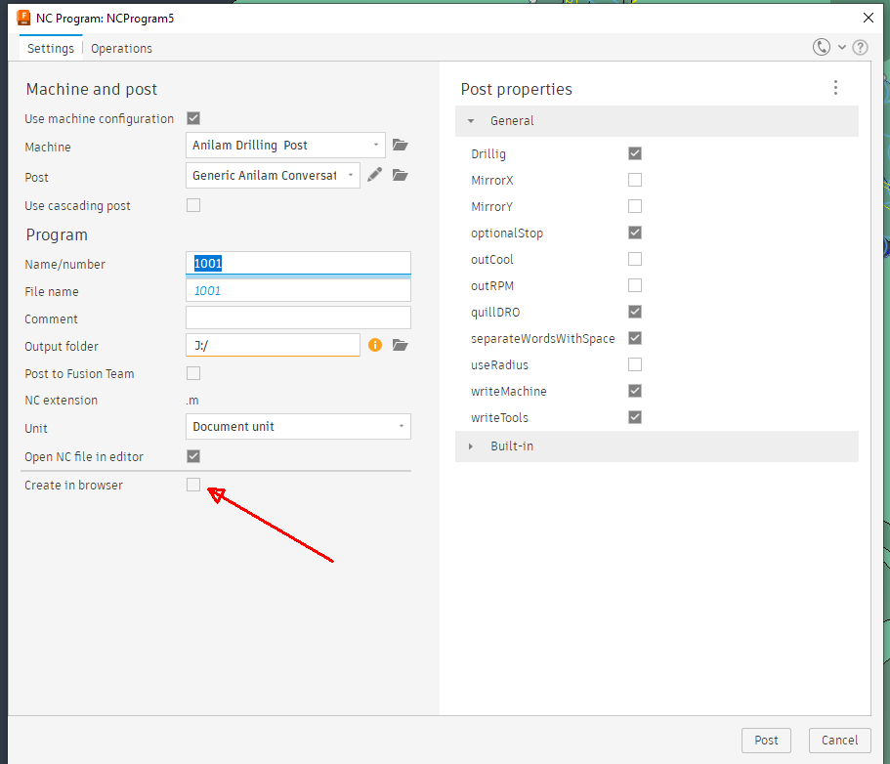Viewport: 890px width, 764px height.
Task: Open the Unit dropdown
Action: (297, 426)
